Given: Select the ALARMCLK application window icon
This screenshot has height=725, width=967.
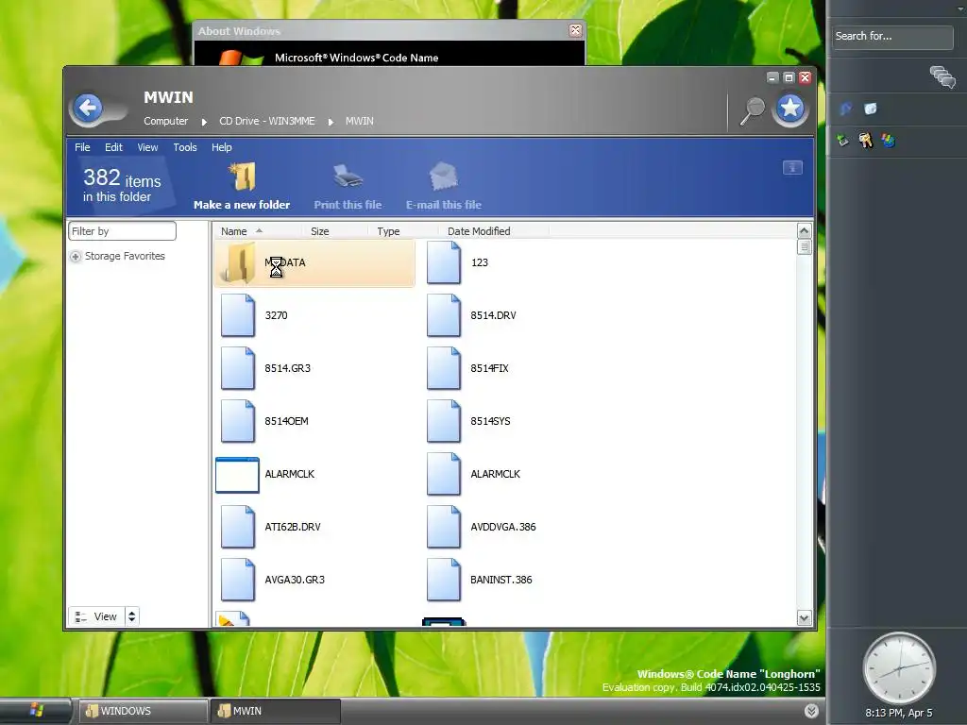Looking at the screenshot, I should pos(237,475).
